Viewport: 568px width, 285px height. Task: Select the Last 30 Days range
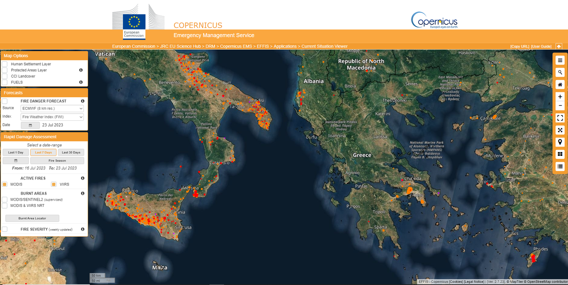click(71, 152)
